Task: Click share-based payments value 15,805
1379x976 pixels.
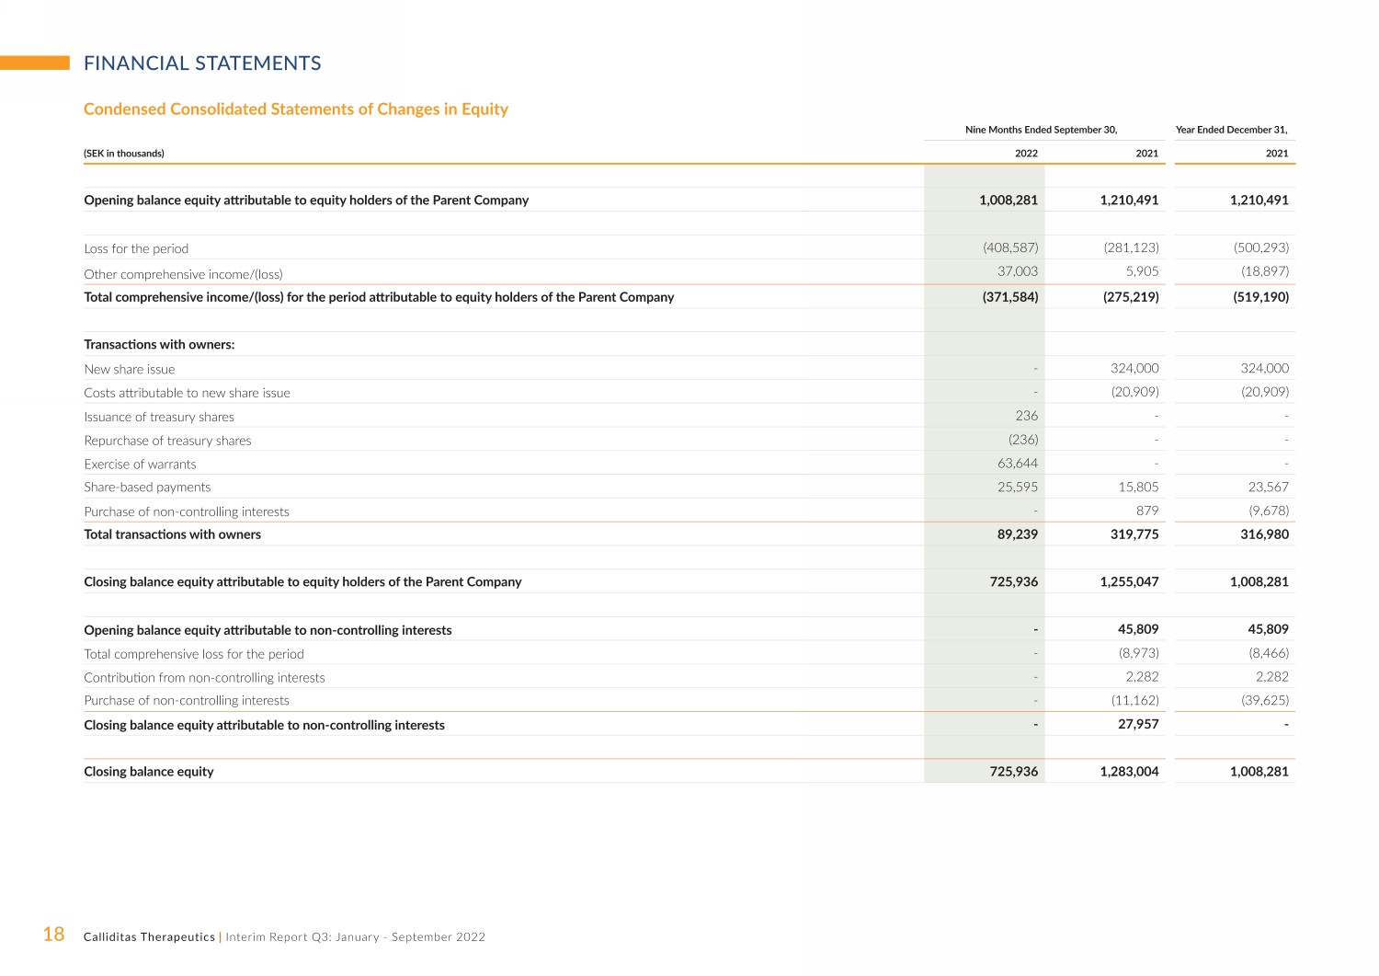Action: [1139, 487]
